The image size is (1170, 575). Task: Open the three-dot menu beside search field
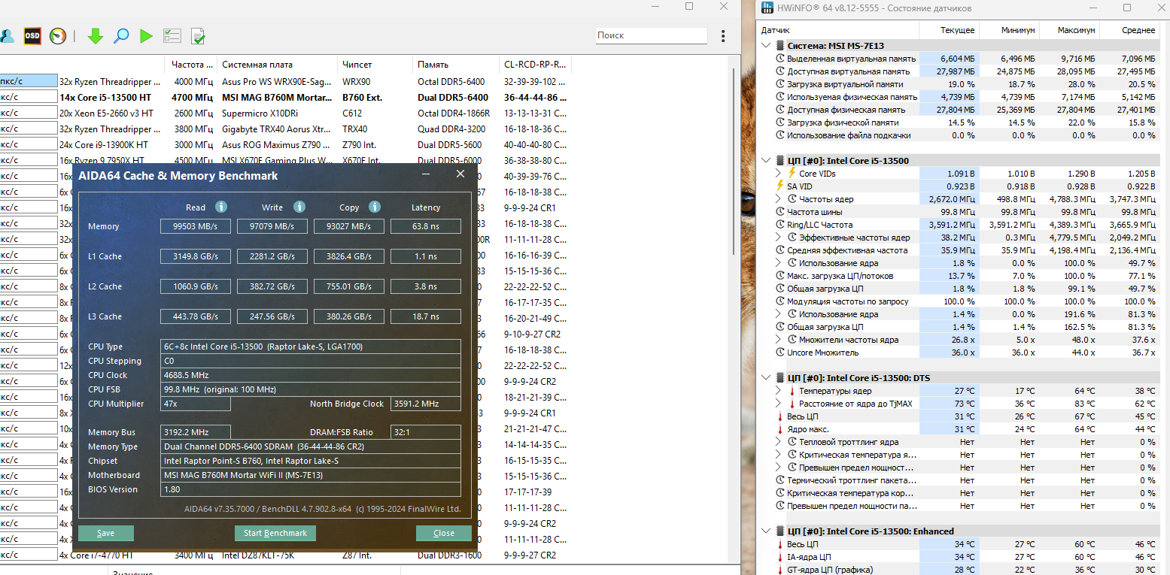723,35
